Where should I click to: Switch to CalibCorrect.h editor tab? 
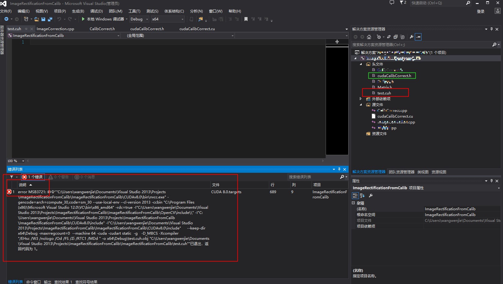tap(102, 29)
